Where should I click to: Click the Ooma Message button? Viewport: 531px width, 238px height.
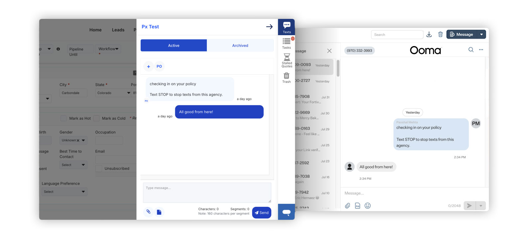pos(462,34)
